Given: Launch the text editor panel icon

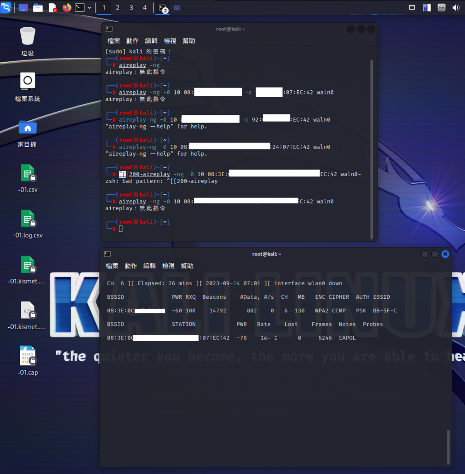Looking at the screenshot, I should [53, 8].
